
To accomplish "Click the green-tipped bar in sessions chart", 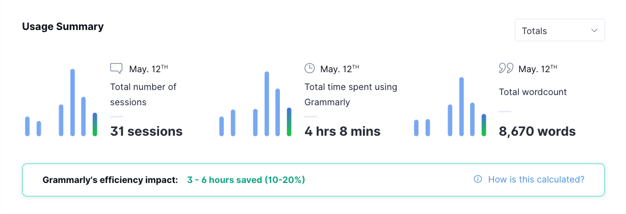I will (95, 125).
